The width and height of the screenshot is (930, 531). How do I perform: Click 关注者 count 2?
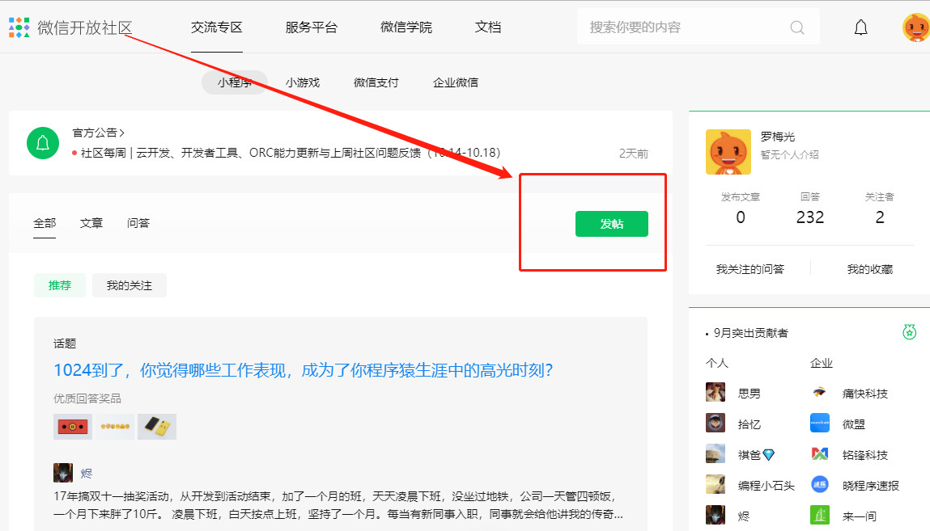click(x=880, y=218)
